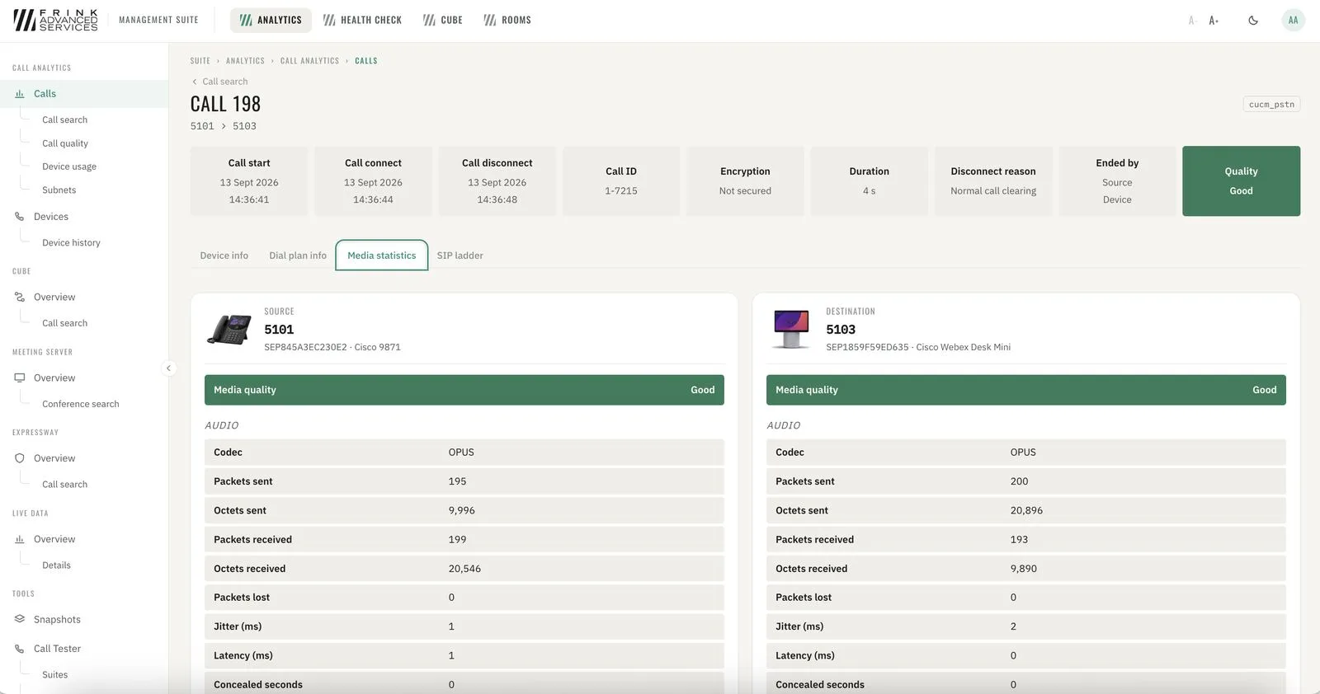The width and height of the screenshot is (1320, 694).
Task: Click the Snapshots layers icon
Action: [20, 619]
